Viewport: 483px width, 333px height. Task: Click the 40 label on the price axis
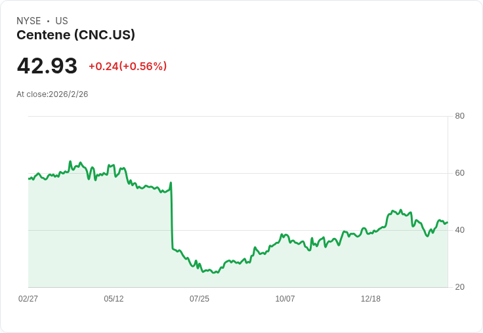[459, 230]
